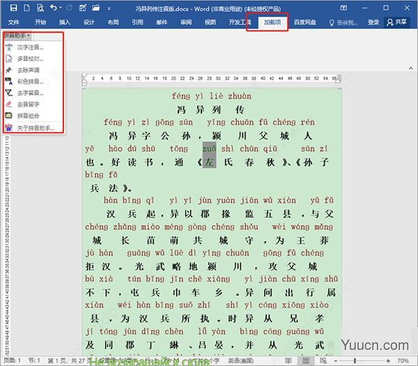418x366 pixels.
Task: Click the zoom slider handle
Action: (355, 360)
